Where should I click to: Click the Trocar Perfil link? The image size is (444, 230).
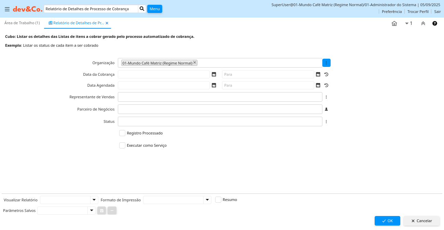pos(418,12)
